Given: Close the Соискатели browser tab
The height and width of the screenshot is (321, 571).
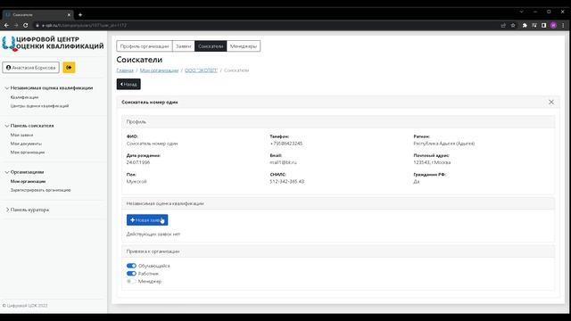Looking at the screenshot, I should [69, 15].
